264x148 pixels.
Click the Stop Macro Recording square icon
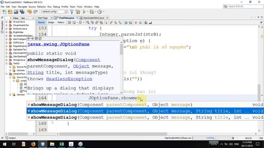140,23
